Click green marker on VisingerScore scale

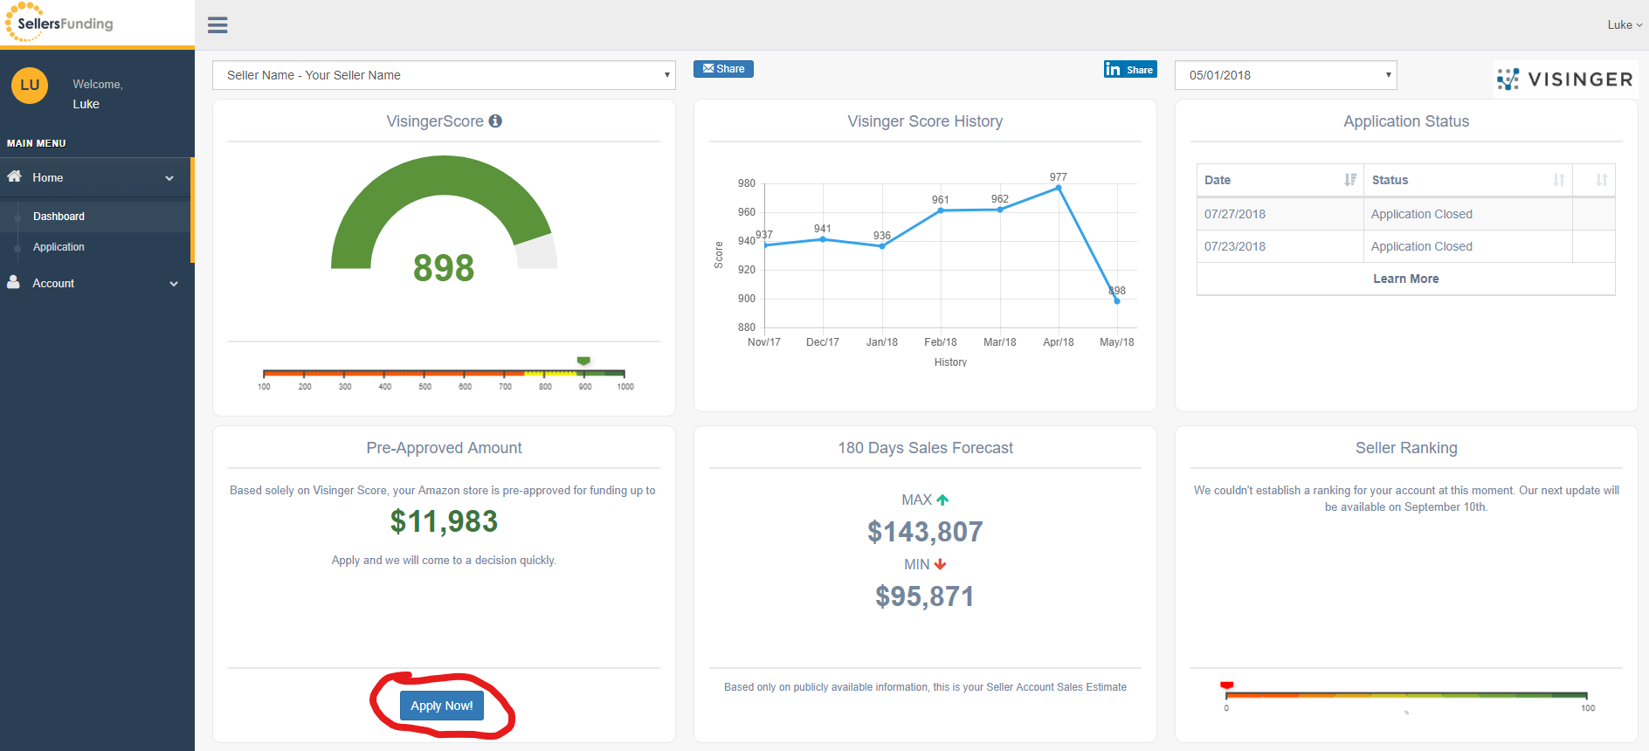(x=583, y=361)
